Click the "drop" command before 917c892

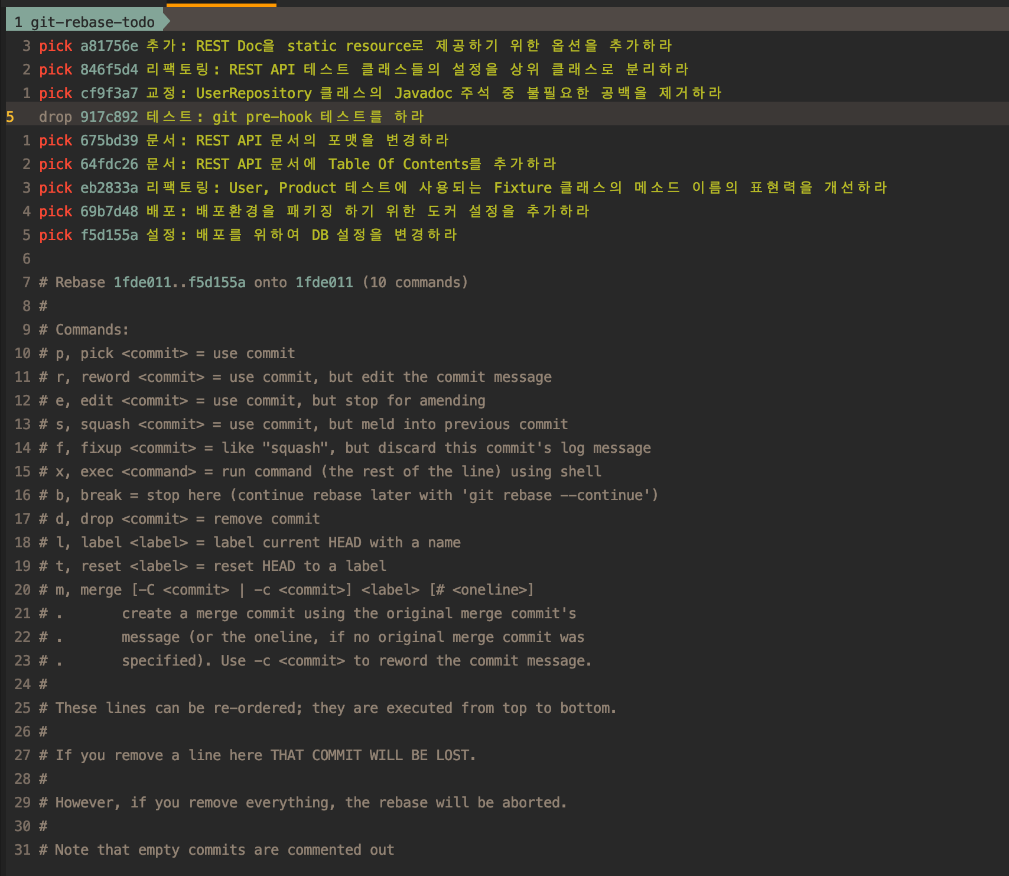pyautogui.click(x=56, y=116)
